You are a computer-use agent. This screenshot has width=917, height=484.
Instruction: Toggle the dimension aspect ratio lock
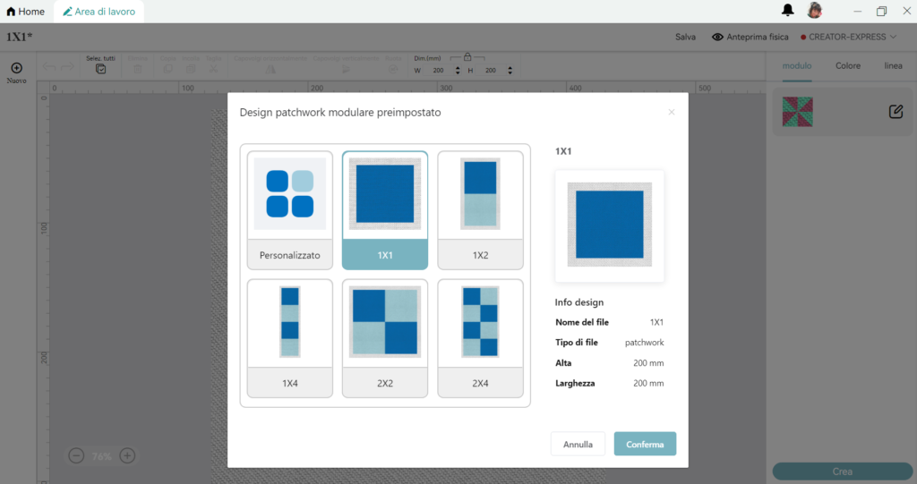coord(467,57)
